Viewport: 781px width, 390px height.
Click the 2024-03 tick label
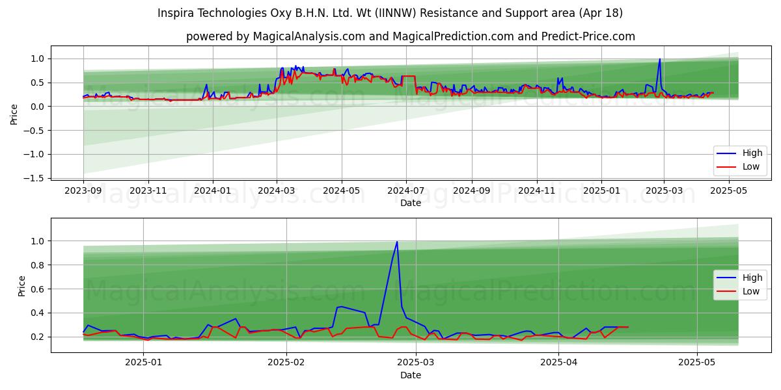277,191
